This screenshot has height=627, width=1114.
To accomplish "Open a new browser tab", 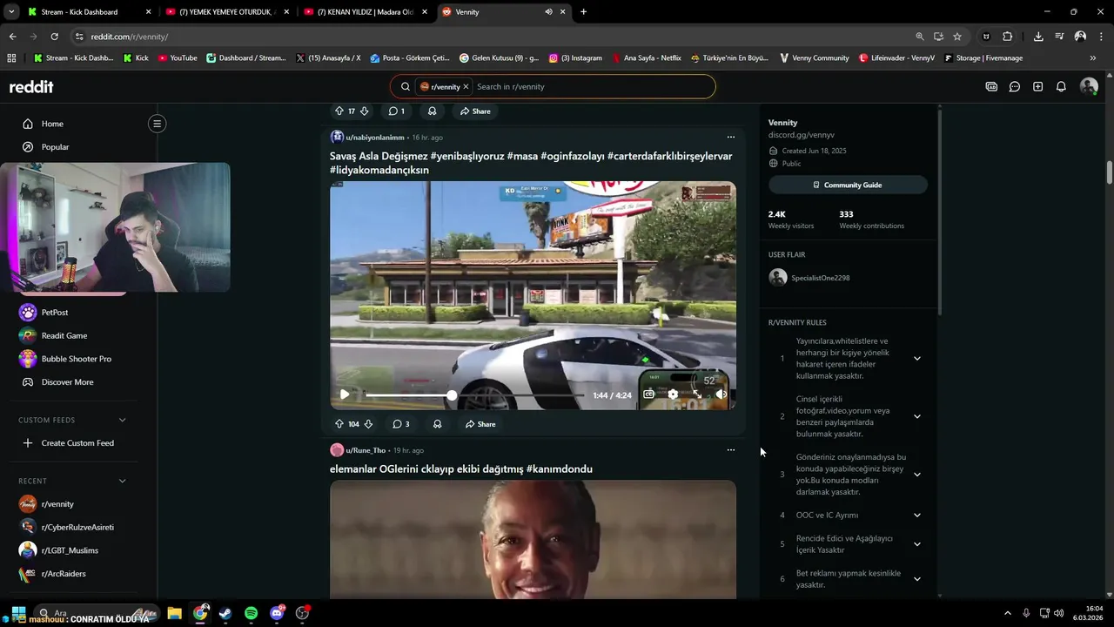I will pyautogui.click(x=583, y=12).
